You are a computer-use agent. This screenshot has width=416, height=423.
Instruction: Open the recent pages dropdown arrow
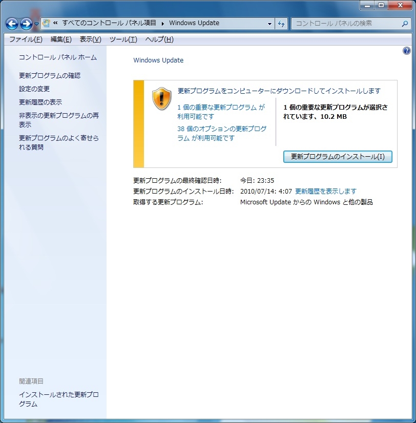[37, 24]
